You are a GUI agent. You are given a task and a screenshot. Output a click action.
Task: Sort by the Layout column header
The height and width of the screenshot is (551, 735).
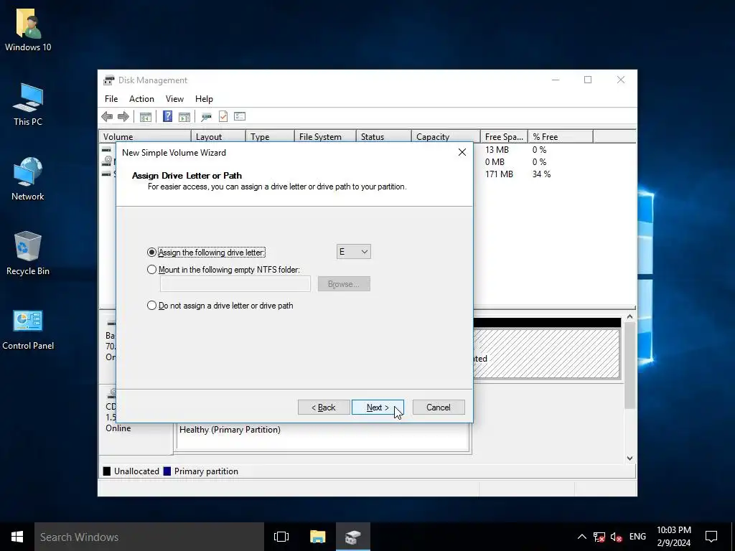[218, 137]
